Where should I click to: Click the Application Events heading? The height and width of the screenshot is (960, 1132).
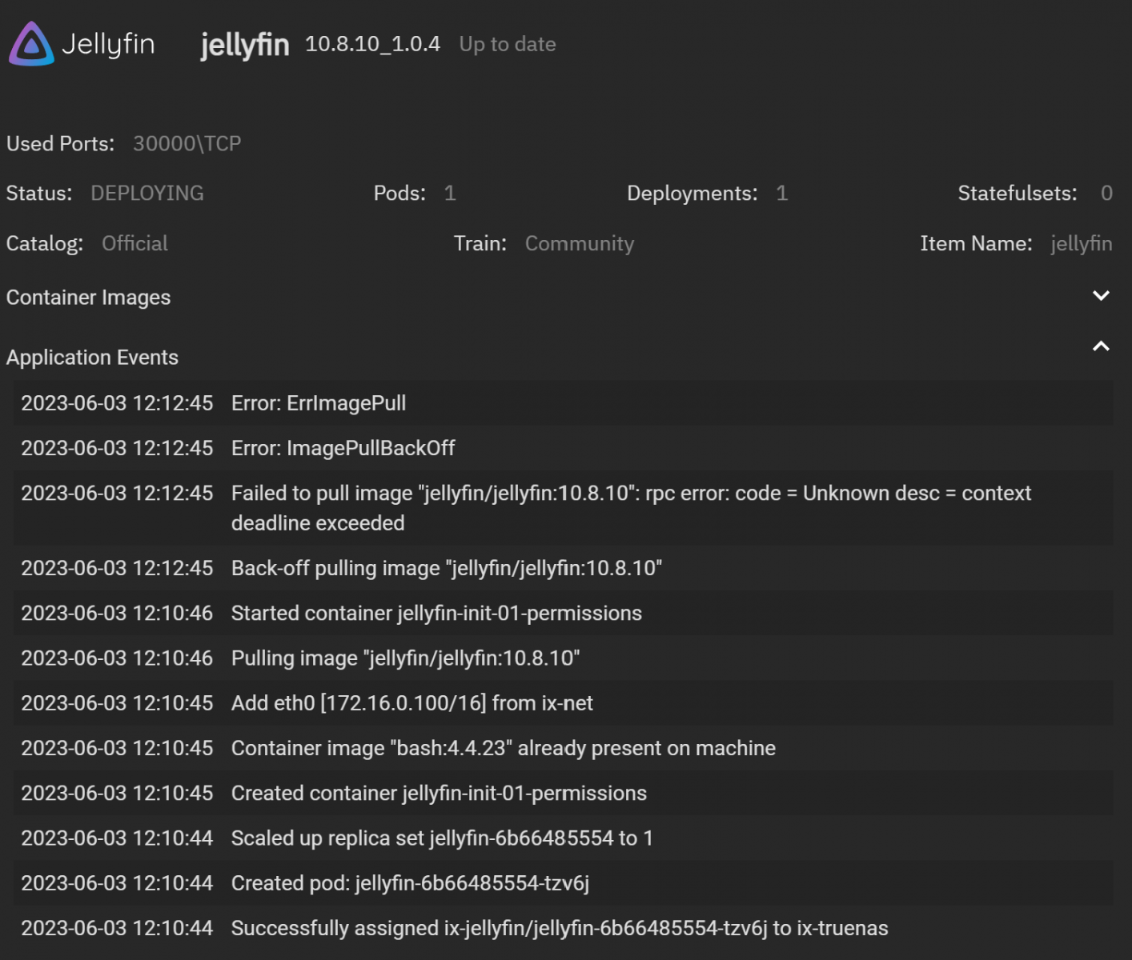(92, 358)
